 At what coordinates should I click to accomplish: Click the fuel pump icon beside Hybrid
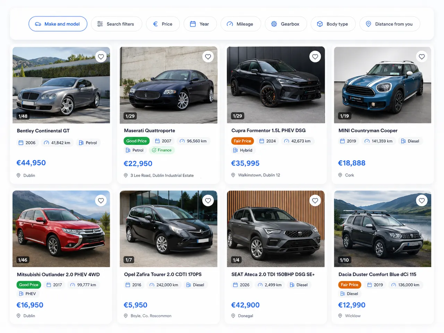click(x=236, y=150)
